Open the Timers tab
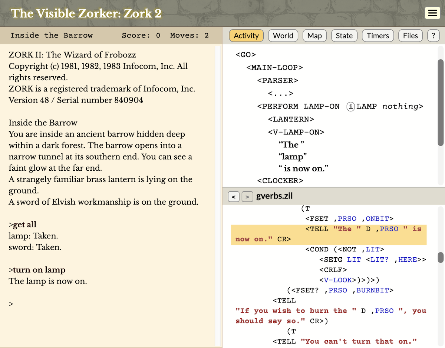Screen dimensions: 445x348 (378, 36)
